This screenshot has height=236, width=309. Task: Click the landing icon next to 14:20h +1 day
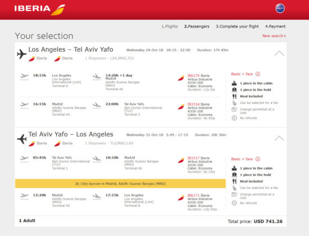pyautogui.click(x=97, y=76)
